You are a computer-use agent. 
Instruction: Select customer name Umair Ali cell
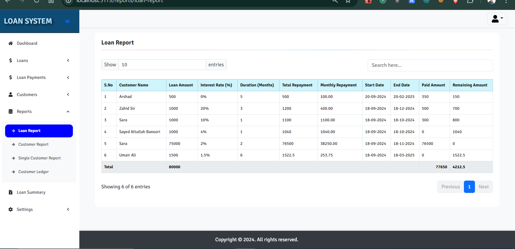[x=141, y=155]
